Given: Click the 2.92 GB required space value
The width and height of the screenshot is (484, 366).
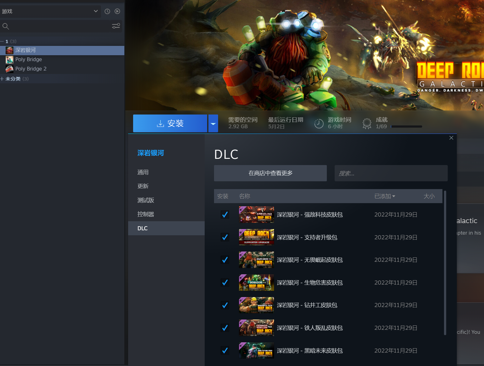Looking at the screenshot, I should pyautogui.click(x=238, y=127).
